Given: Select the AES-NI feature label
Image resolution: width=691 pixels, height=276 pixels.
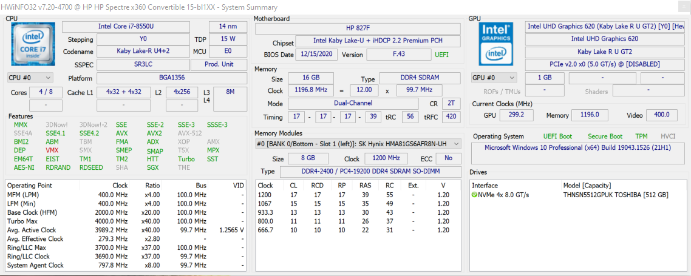Looking at the screenshot, I should click(x=22, y=167).
